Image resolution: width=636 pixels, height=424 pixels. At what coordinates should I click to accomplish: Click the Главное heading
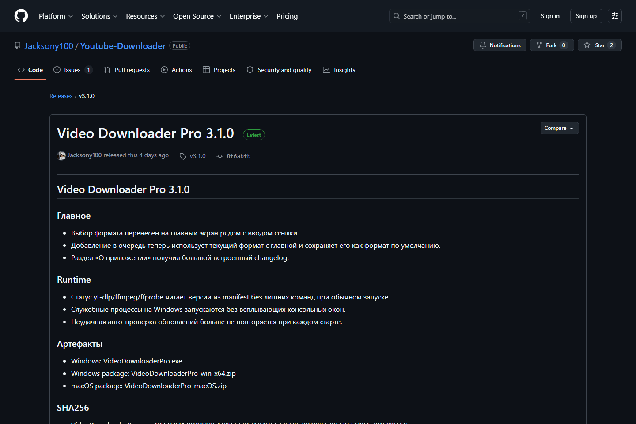pyautogui.click(x=74, y=216)
